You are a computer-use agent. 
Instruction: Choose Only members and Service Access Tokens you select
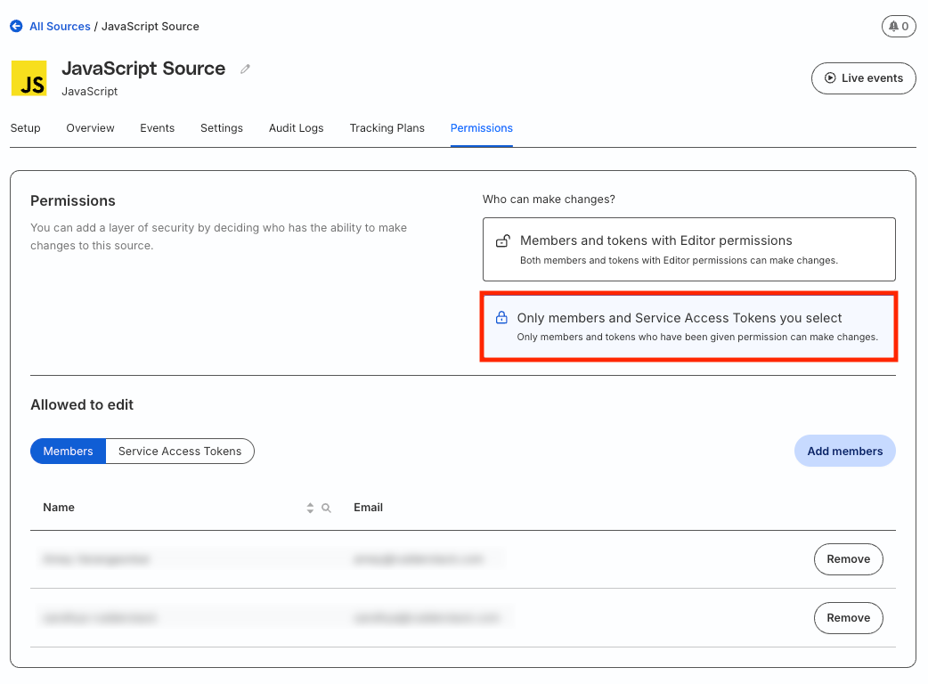(689, 327)
